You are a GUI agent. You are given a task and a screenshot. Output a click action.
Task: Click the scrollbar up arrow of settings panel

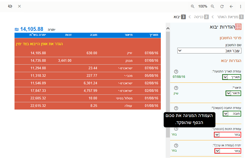tap(168, 28)
